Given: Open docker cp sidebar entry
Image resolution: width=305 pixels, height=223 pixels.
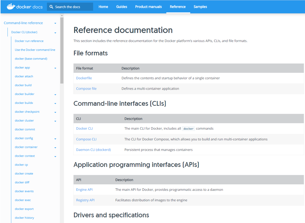Looking at the screenshot, I should pos(21,165).
